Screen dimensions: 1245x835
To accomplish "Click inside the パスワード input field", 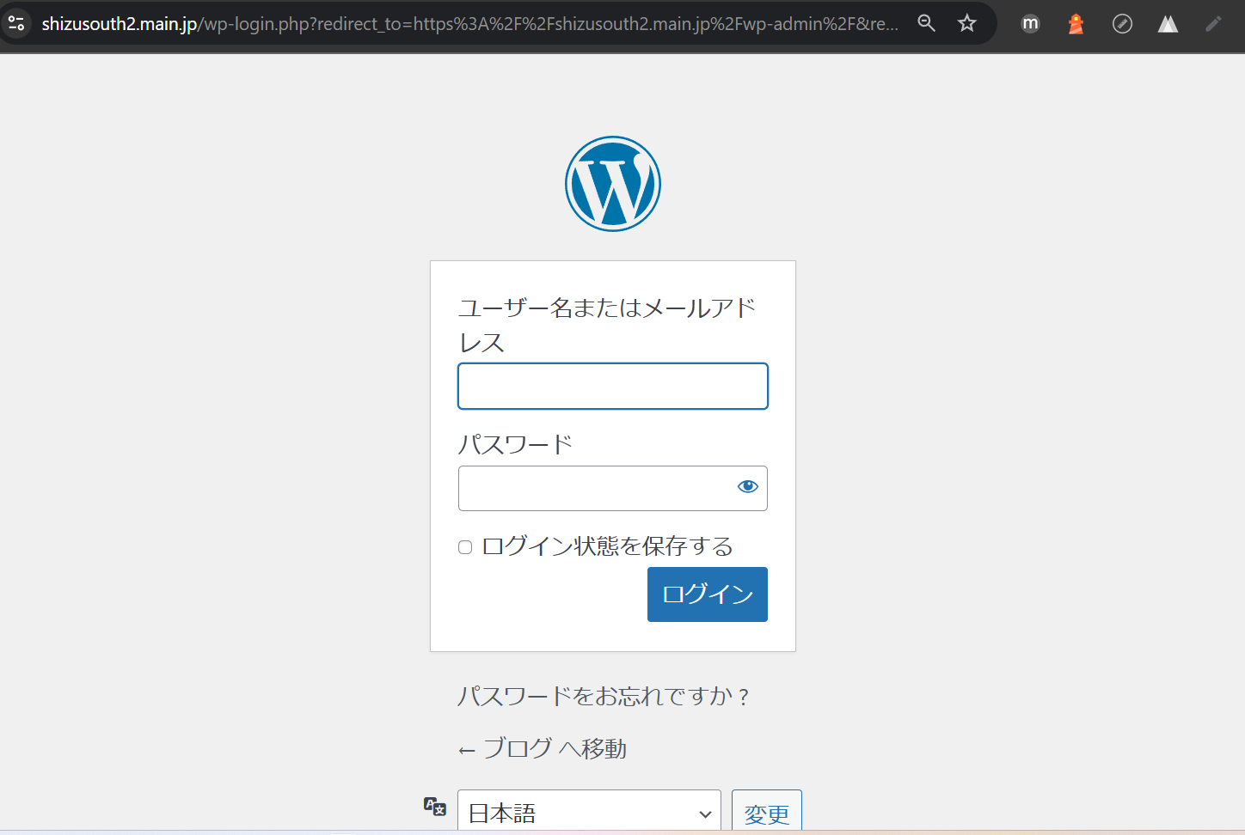I will (595, 488).
